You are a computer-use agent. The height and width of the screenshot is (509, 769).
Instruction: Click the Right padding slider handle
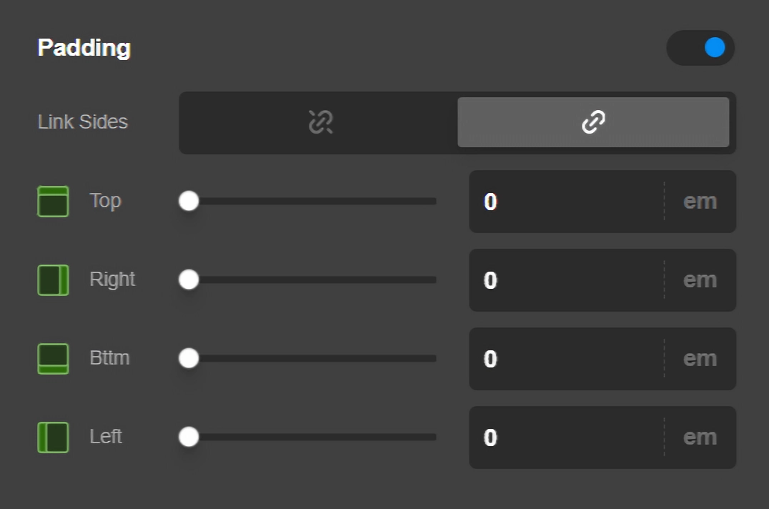pyautogui.click(x=189, y=280)
